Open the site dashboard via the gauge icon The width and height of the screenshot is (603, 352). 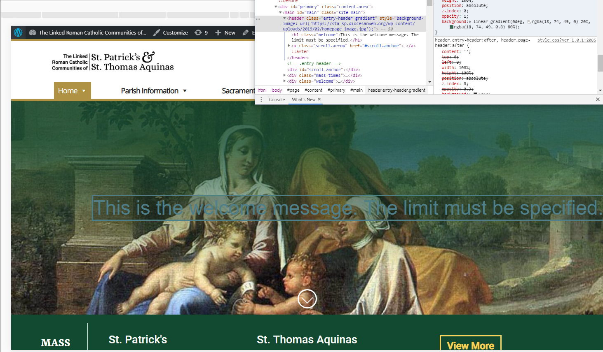[33, 32]
